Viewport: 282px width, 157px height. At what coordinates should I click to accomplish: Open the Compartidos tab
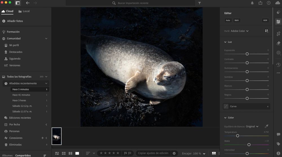coord(23,155)
